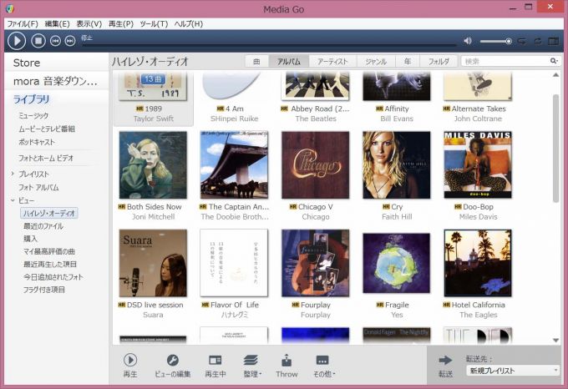The width and height of the screenshot is (568, 389).
Task: Select ライブラリ heading in sidebar
Action: pyautogui.click(x=31, y=99)
